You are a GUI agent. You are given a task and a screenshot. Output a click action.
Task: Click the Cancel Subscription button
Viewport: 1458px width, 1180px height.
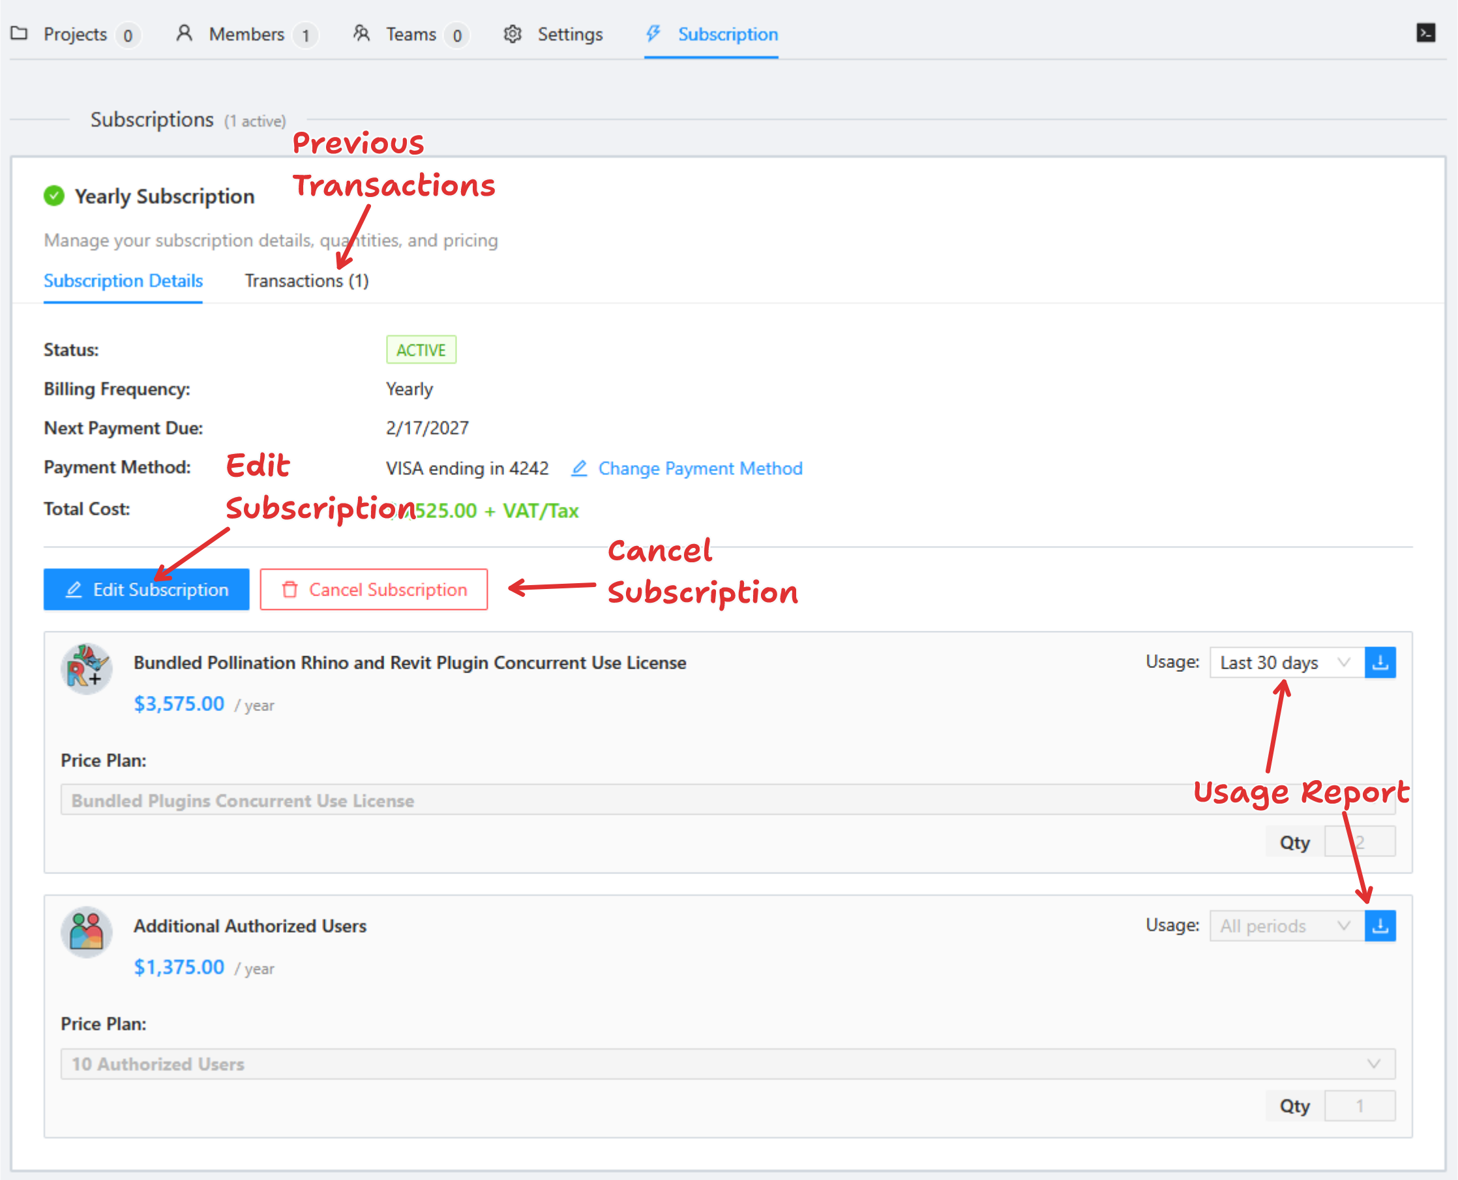[x=374, y=589]
